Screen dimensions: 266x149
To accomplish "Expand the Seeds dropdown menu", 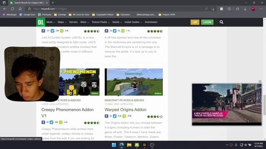I will tap(117, 22).
